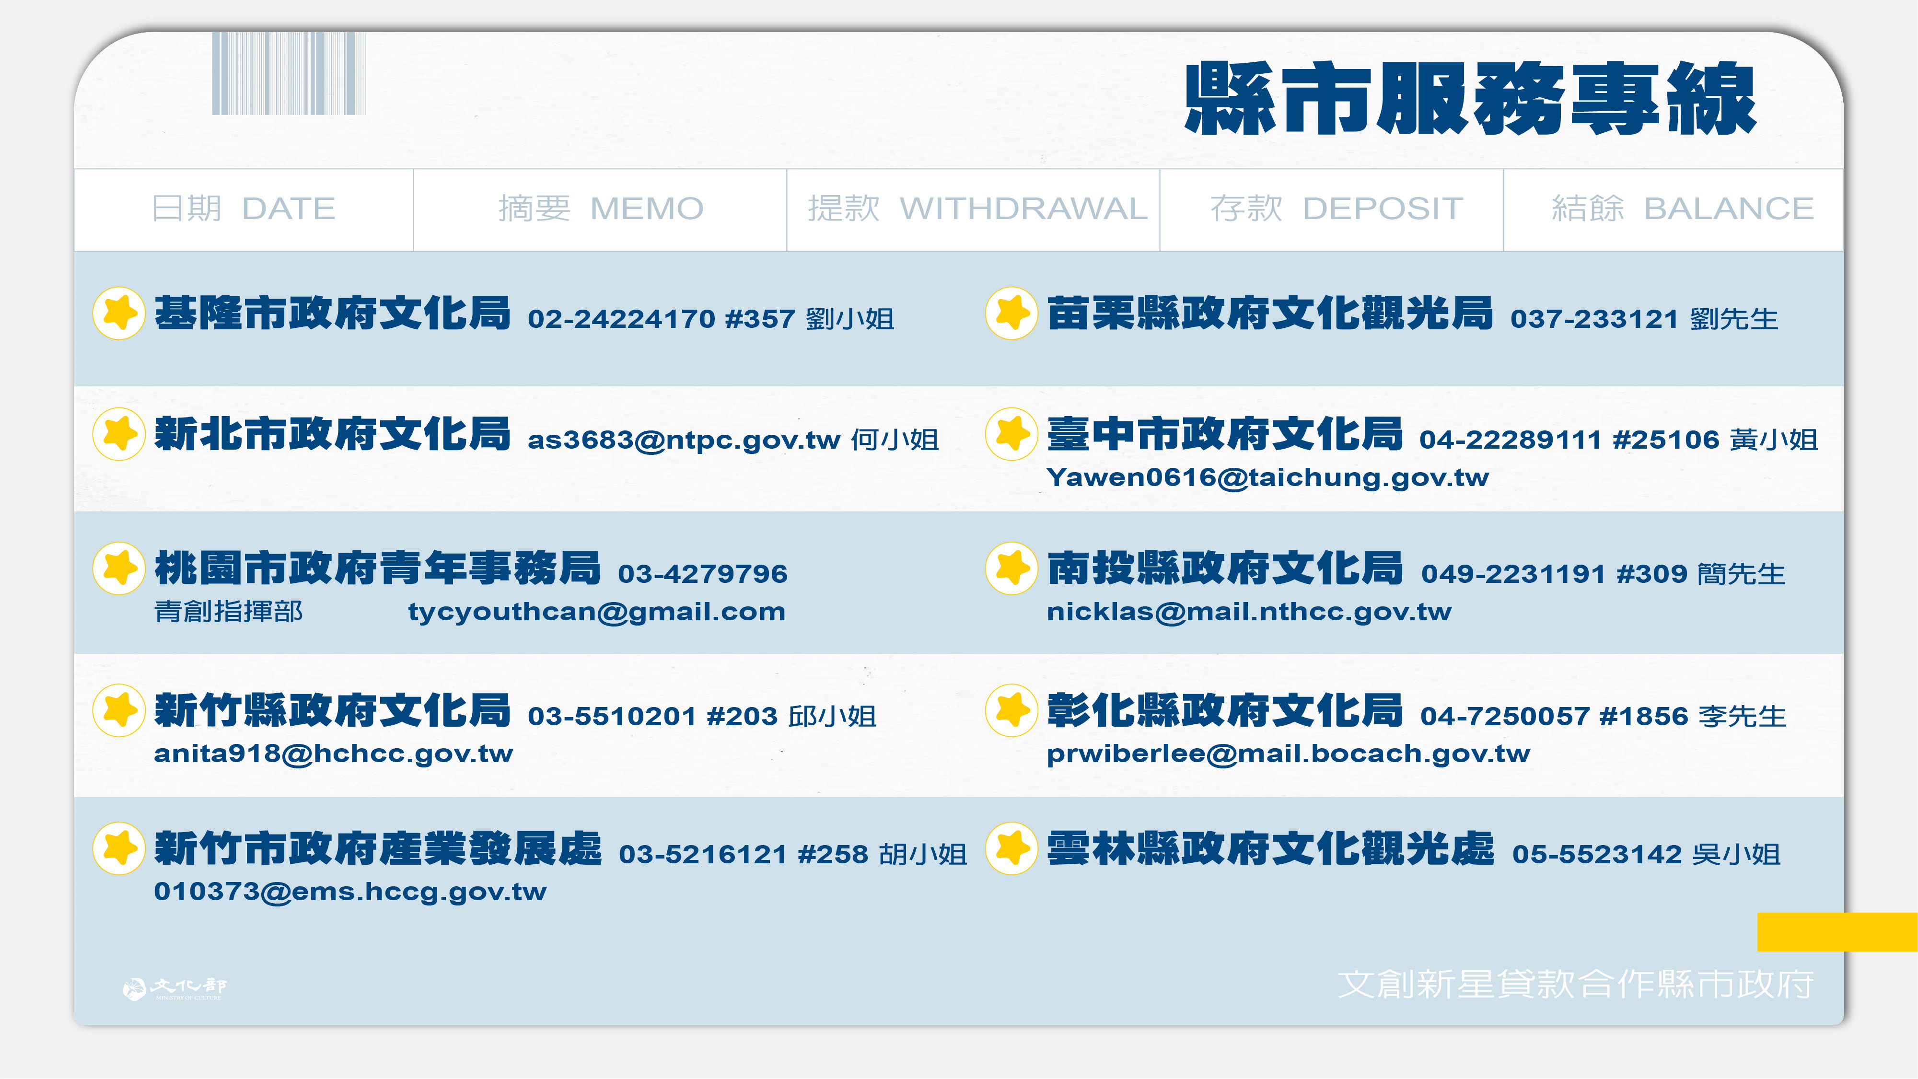Click email anita918@hchcc.gov.tw
The height and width of the screenshot is (1079, 1918).
(x=334, y=754)
